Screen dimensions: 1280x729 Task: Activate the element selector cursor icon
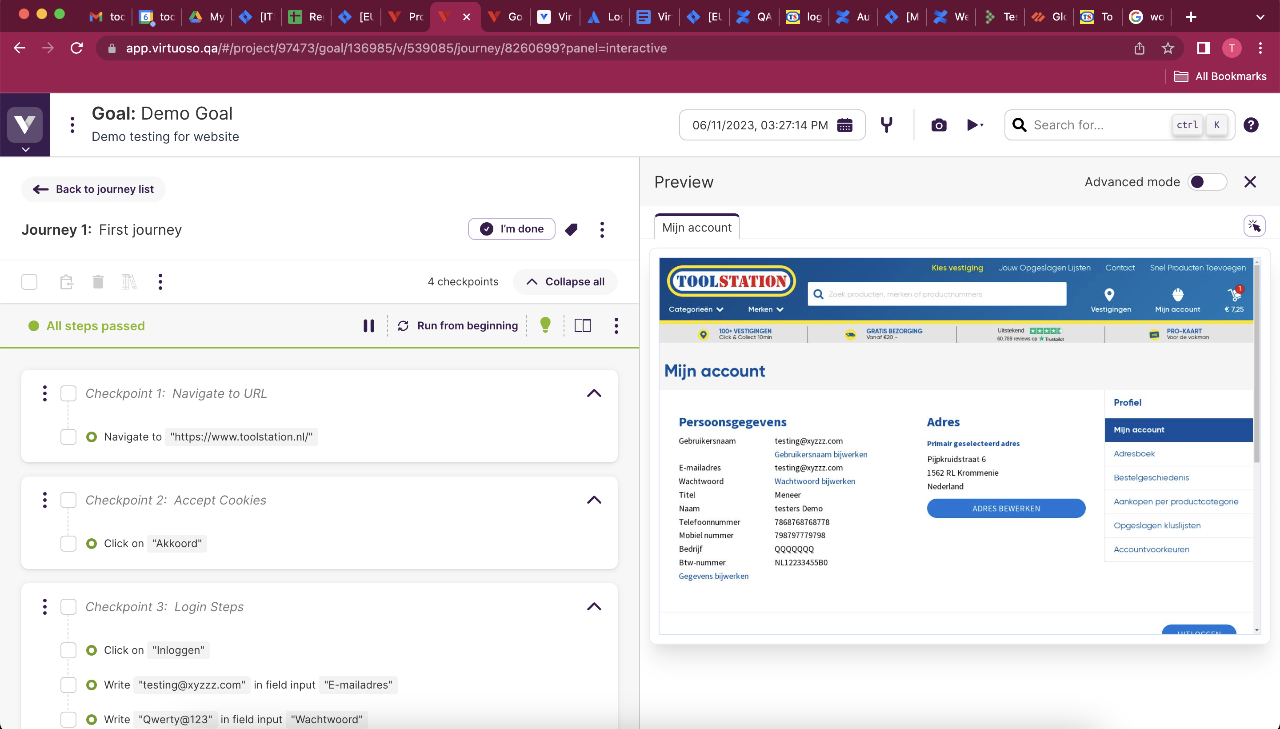click(1254, 226)
